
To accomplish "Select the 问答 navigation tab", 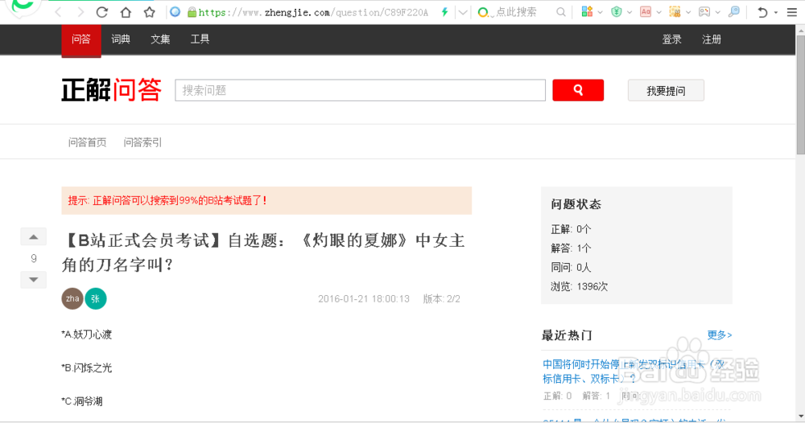I will click(81, 39).
